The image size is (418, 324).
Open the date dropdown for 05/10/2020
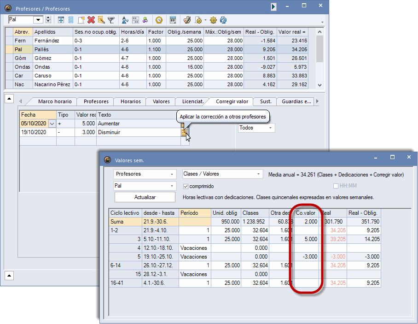tap(52, 124)
